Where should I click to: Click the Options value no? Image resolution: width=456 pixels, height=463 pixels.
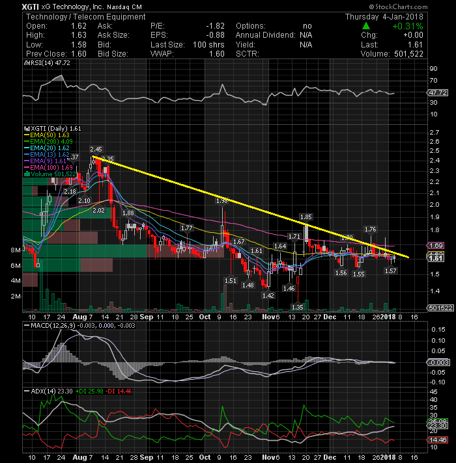point(307,26)
